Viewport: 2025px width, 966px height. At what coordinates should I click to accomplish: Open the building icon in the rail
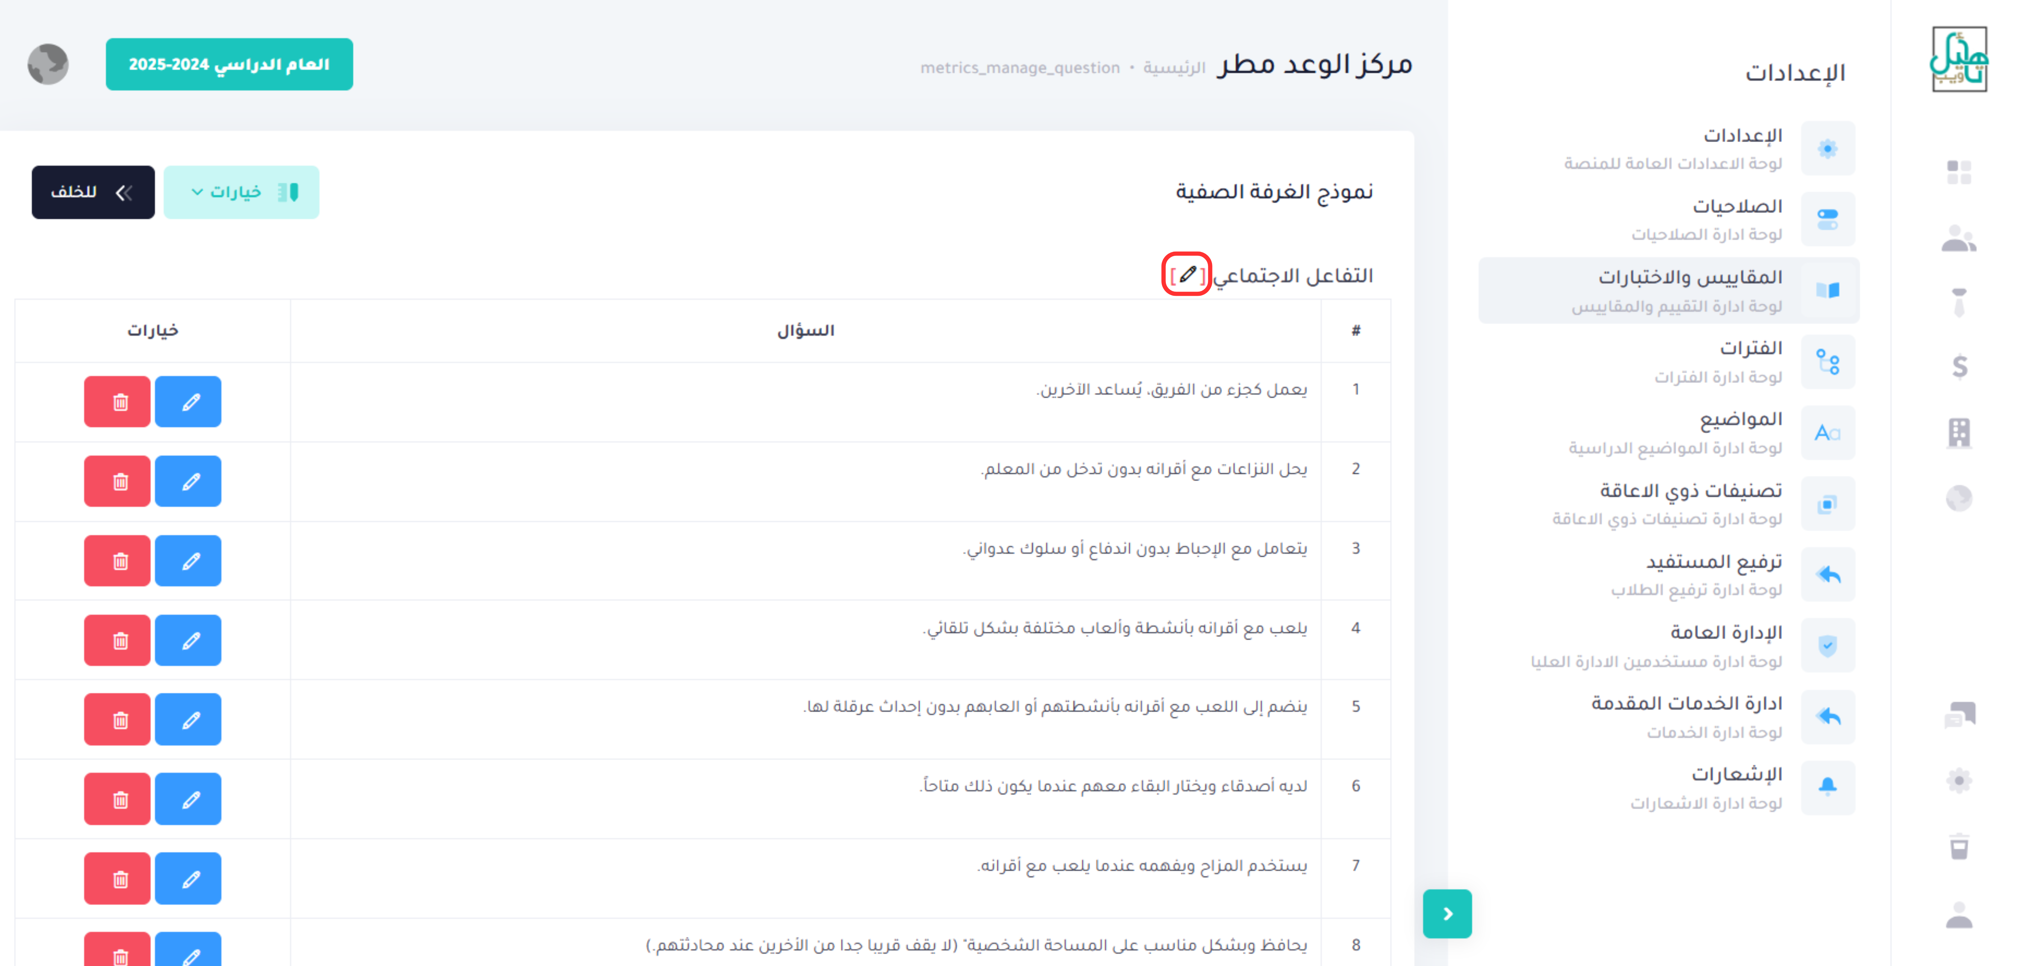pyautogui.click(x=1959, y=432)
